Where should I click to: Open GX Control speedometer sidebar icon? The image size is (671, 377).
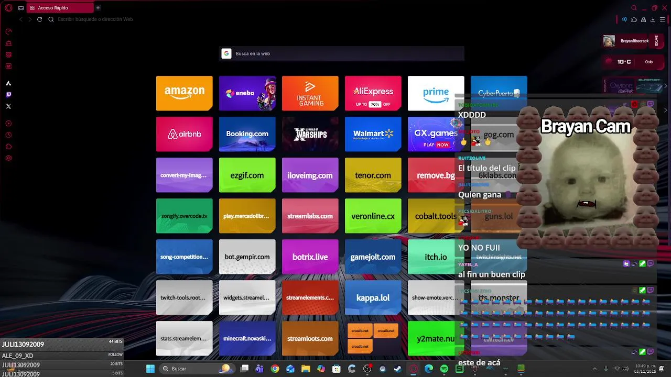coord(8,31)
